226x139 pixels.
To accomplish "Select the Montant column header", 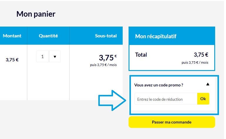I will pyautogui.click(x=12, y=36).
